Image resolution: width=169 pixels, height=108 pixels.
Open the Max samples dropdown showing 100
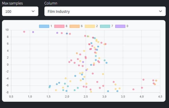[20, 11]
